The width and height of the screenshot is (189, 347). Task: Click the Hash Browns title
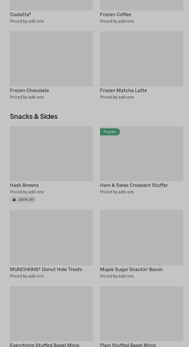coord(24,185)
